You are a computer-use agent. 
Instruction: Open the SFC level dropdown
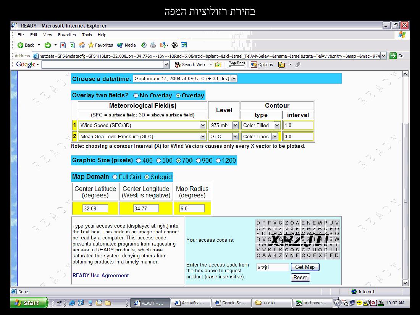pyautogui.click(x=235, y=137)
